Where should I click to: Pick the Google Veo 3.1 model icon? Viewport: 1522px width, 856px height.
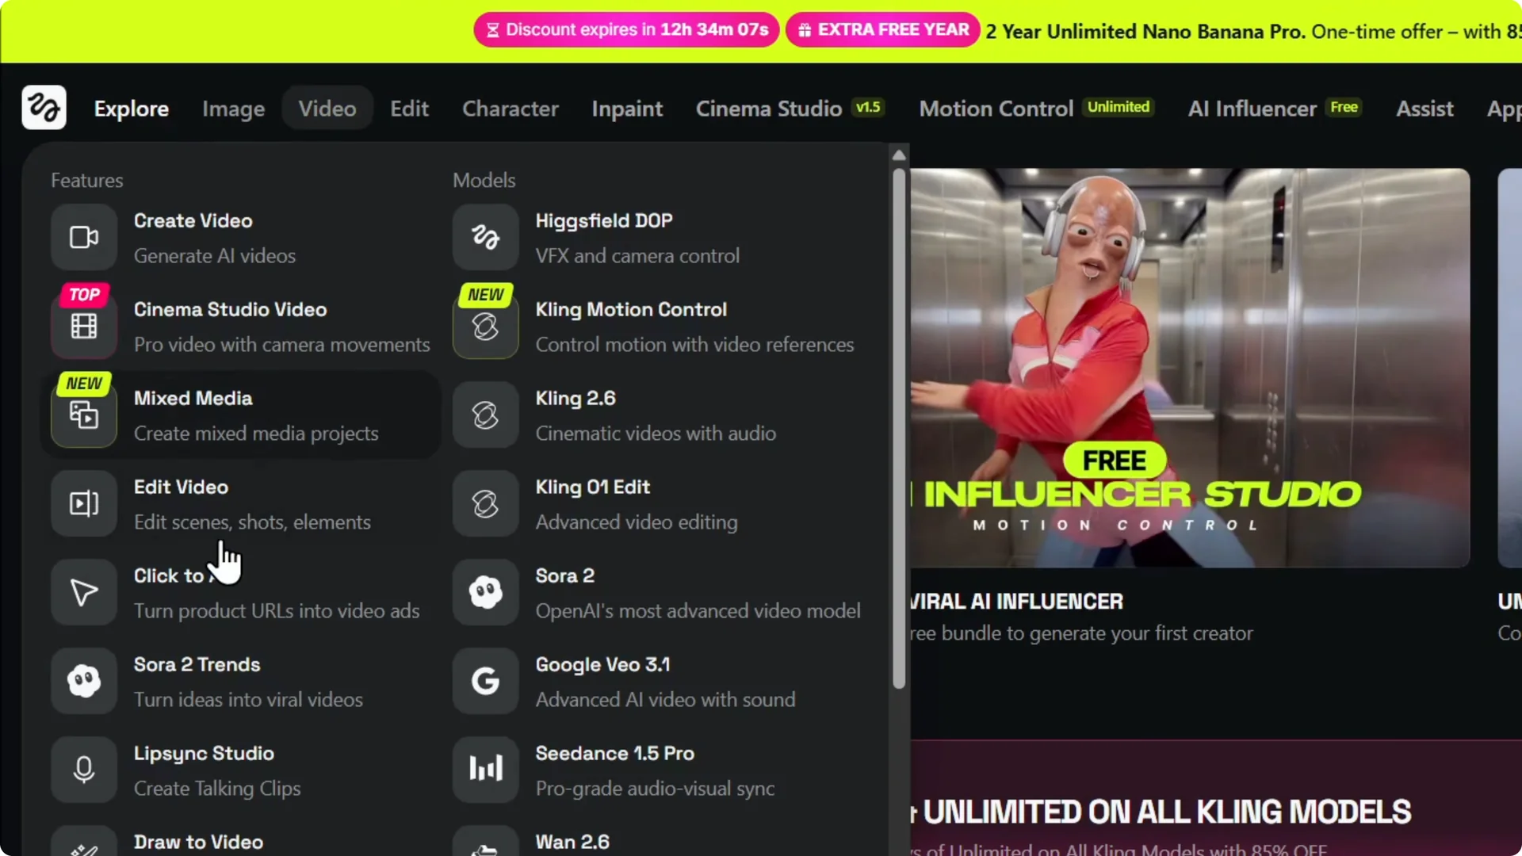pos(484,681)
